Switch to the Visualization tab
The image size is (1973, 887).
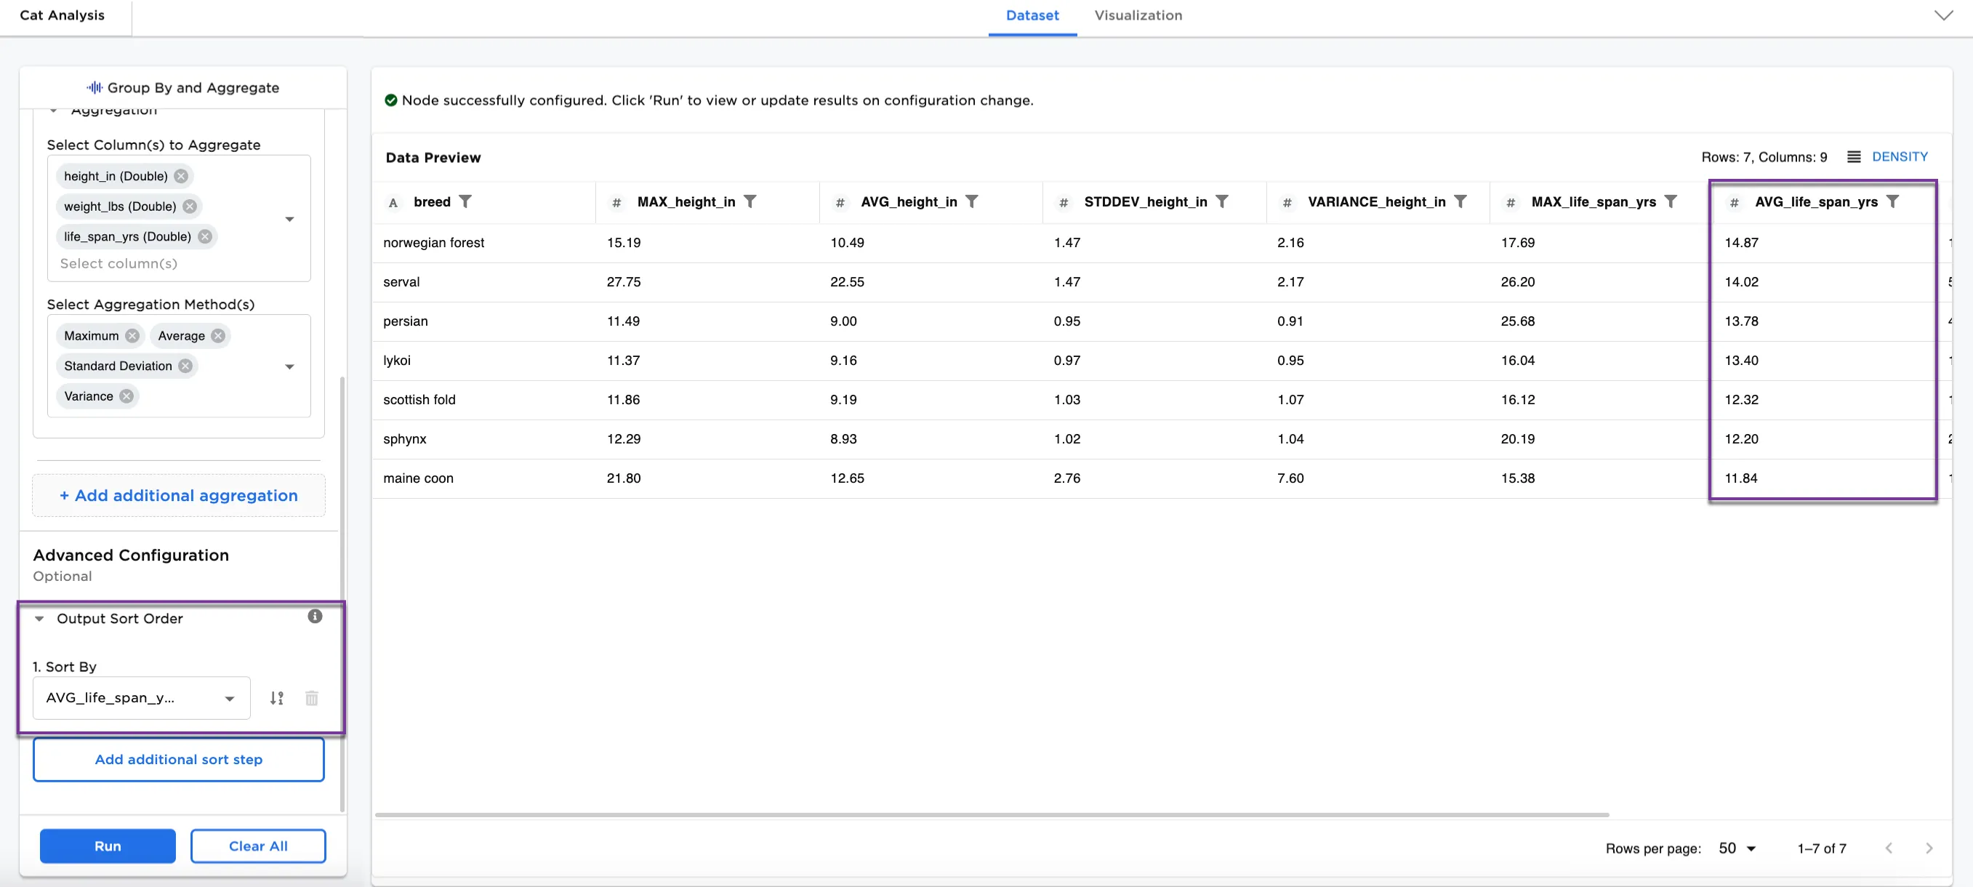(x=1138, y=15)
